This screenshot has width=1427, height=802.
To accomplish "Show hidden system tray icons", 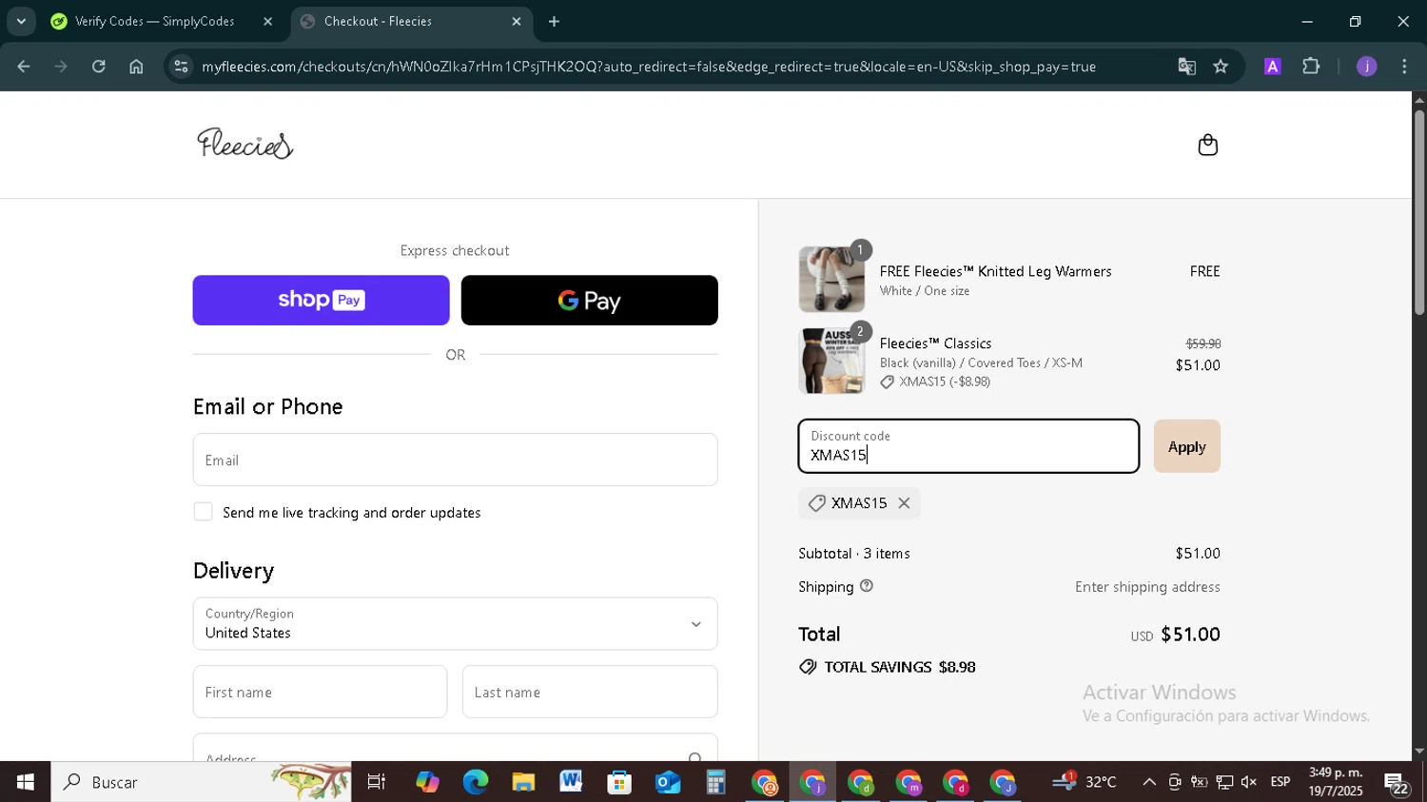I will pos(1149,782).
